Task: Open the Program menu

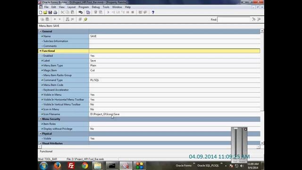Action: (x=84, y=7)
